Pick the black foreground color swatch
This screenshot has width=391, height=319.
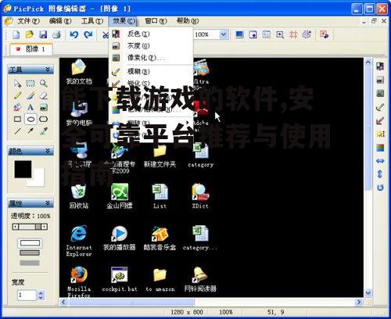tap(23, 169)
